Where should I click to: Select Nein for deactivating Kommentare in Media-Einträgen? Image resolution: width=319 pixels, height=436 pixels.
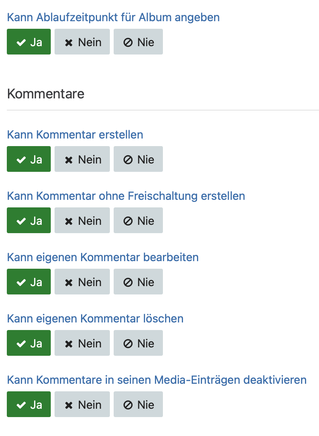tap(82, 405)
